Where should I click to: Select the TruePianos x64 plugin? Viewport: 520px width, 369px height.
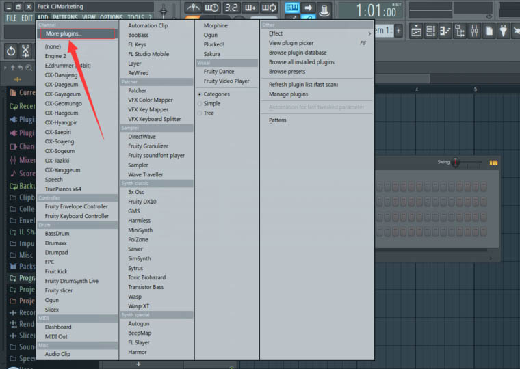(63, 189)
